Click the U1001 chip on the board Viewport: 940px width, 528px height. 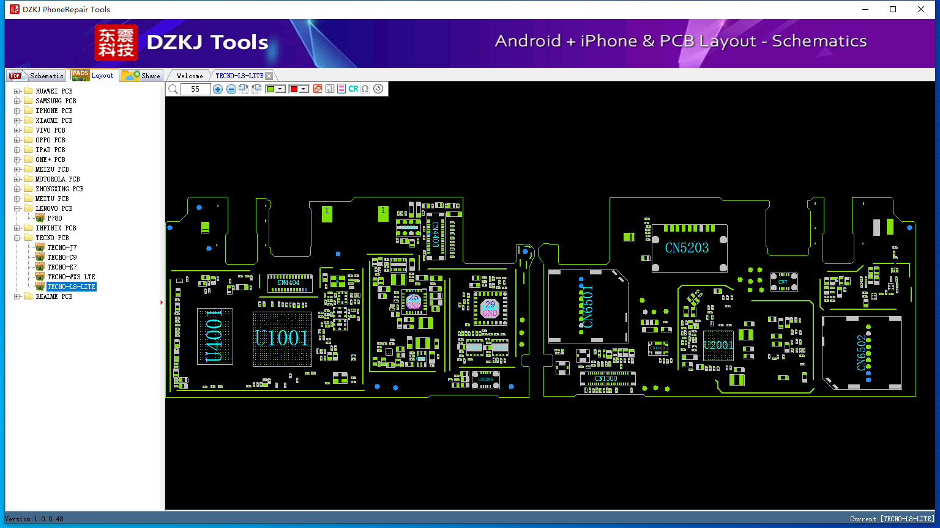pos(282,339)
